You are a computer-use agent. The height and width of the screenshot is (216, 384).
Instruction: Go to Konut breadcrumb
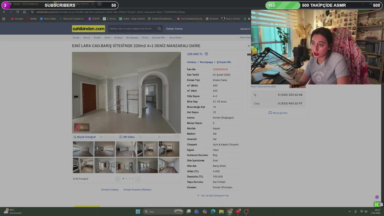point(86,38)
